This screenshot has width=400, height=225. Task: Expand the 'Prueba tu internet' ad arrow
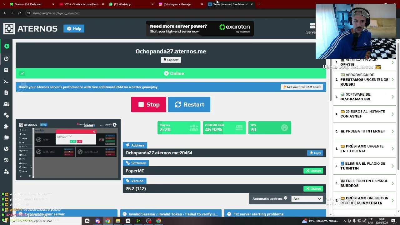pyautogui.click(x=393, y=131)
